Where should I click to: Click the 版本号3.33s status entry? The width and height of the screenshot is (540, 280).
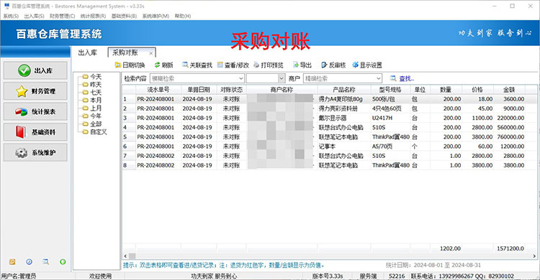tap(328, 276)
